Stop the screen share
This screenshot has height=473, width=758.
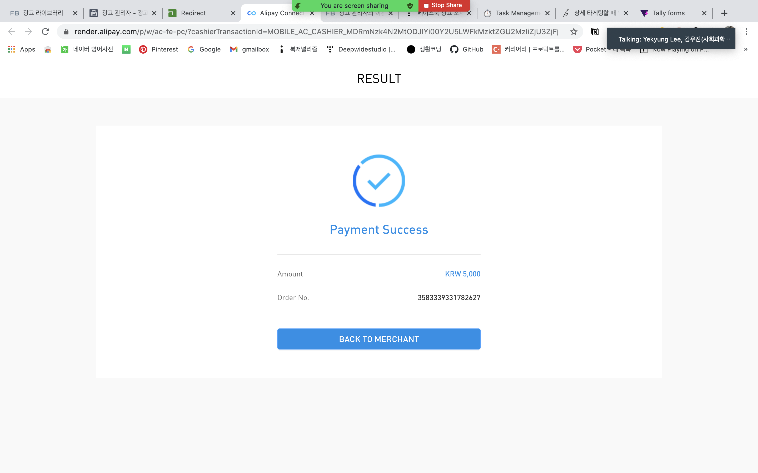(x=443, y=5)
